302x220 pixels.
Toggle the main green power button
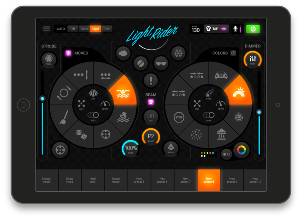pyautogui.click(x=253, y=29)
